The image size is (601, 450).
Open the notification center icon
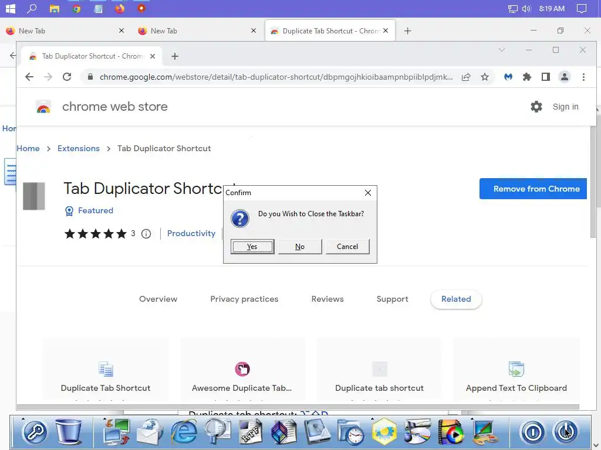click(582, 8)
